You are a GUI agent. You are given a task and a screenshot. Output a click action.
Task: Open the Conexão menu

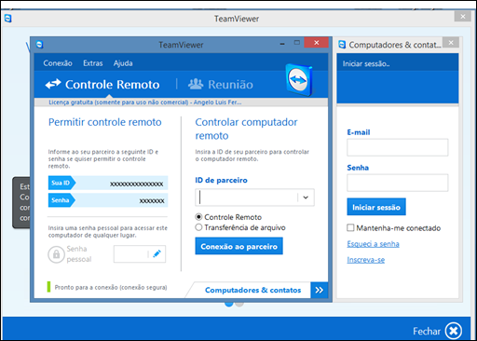click(x=58, y=63)
